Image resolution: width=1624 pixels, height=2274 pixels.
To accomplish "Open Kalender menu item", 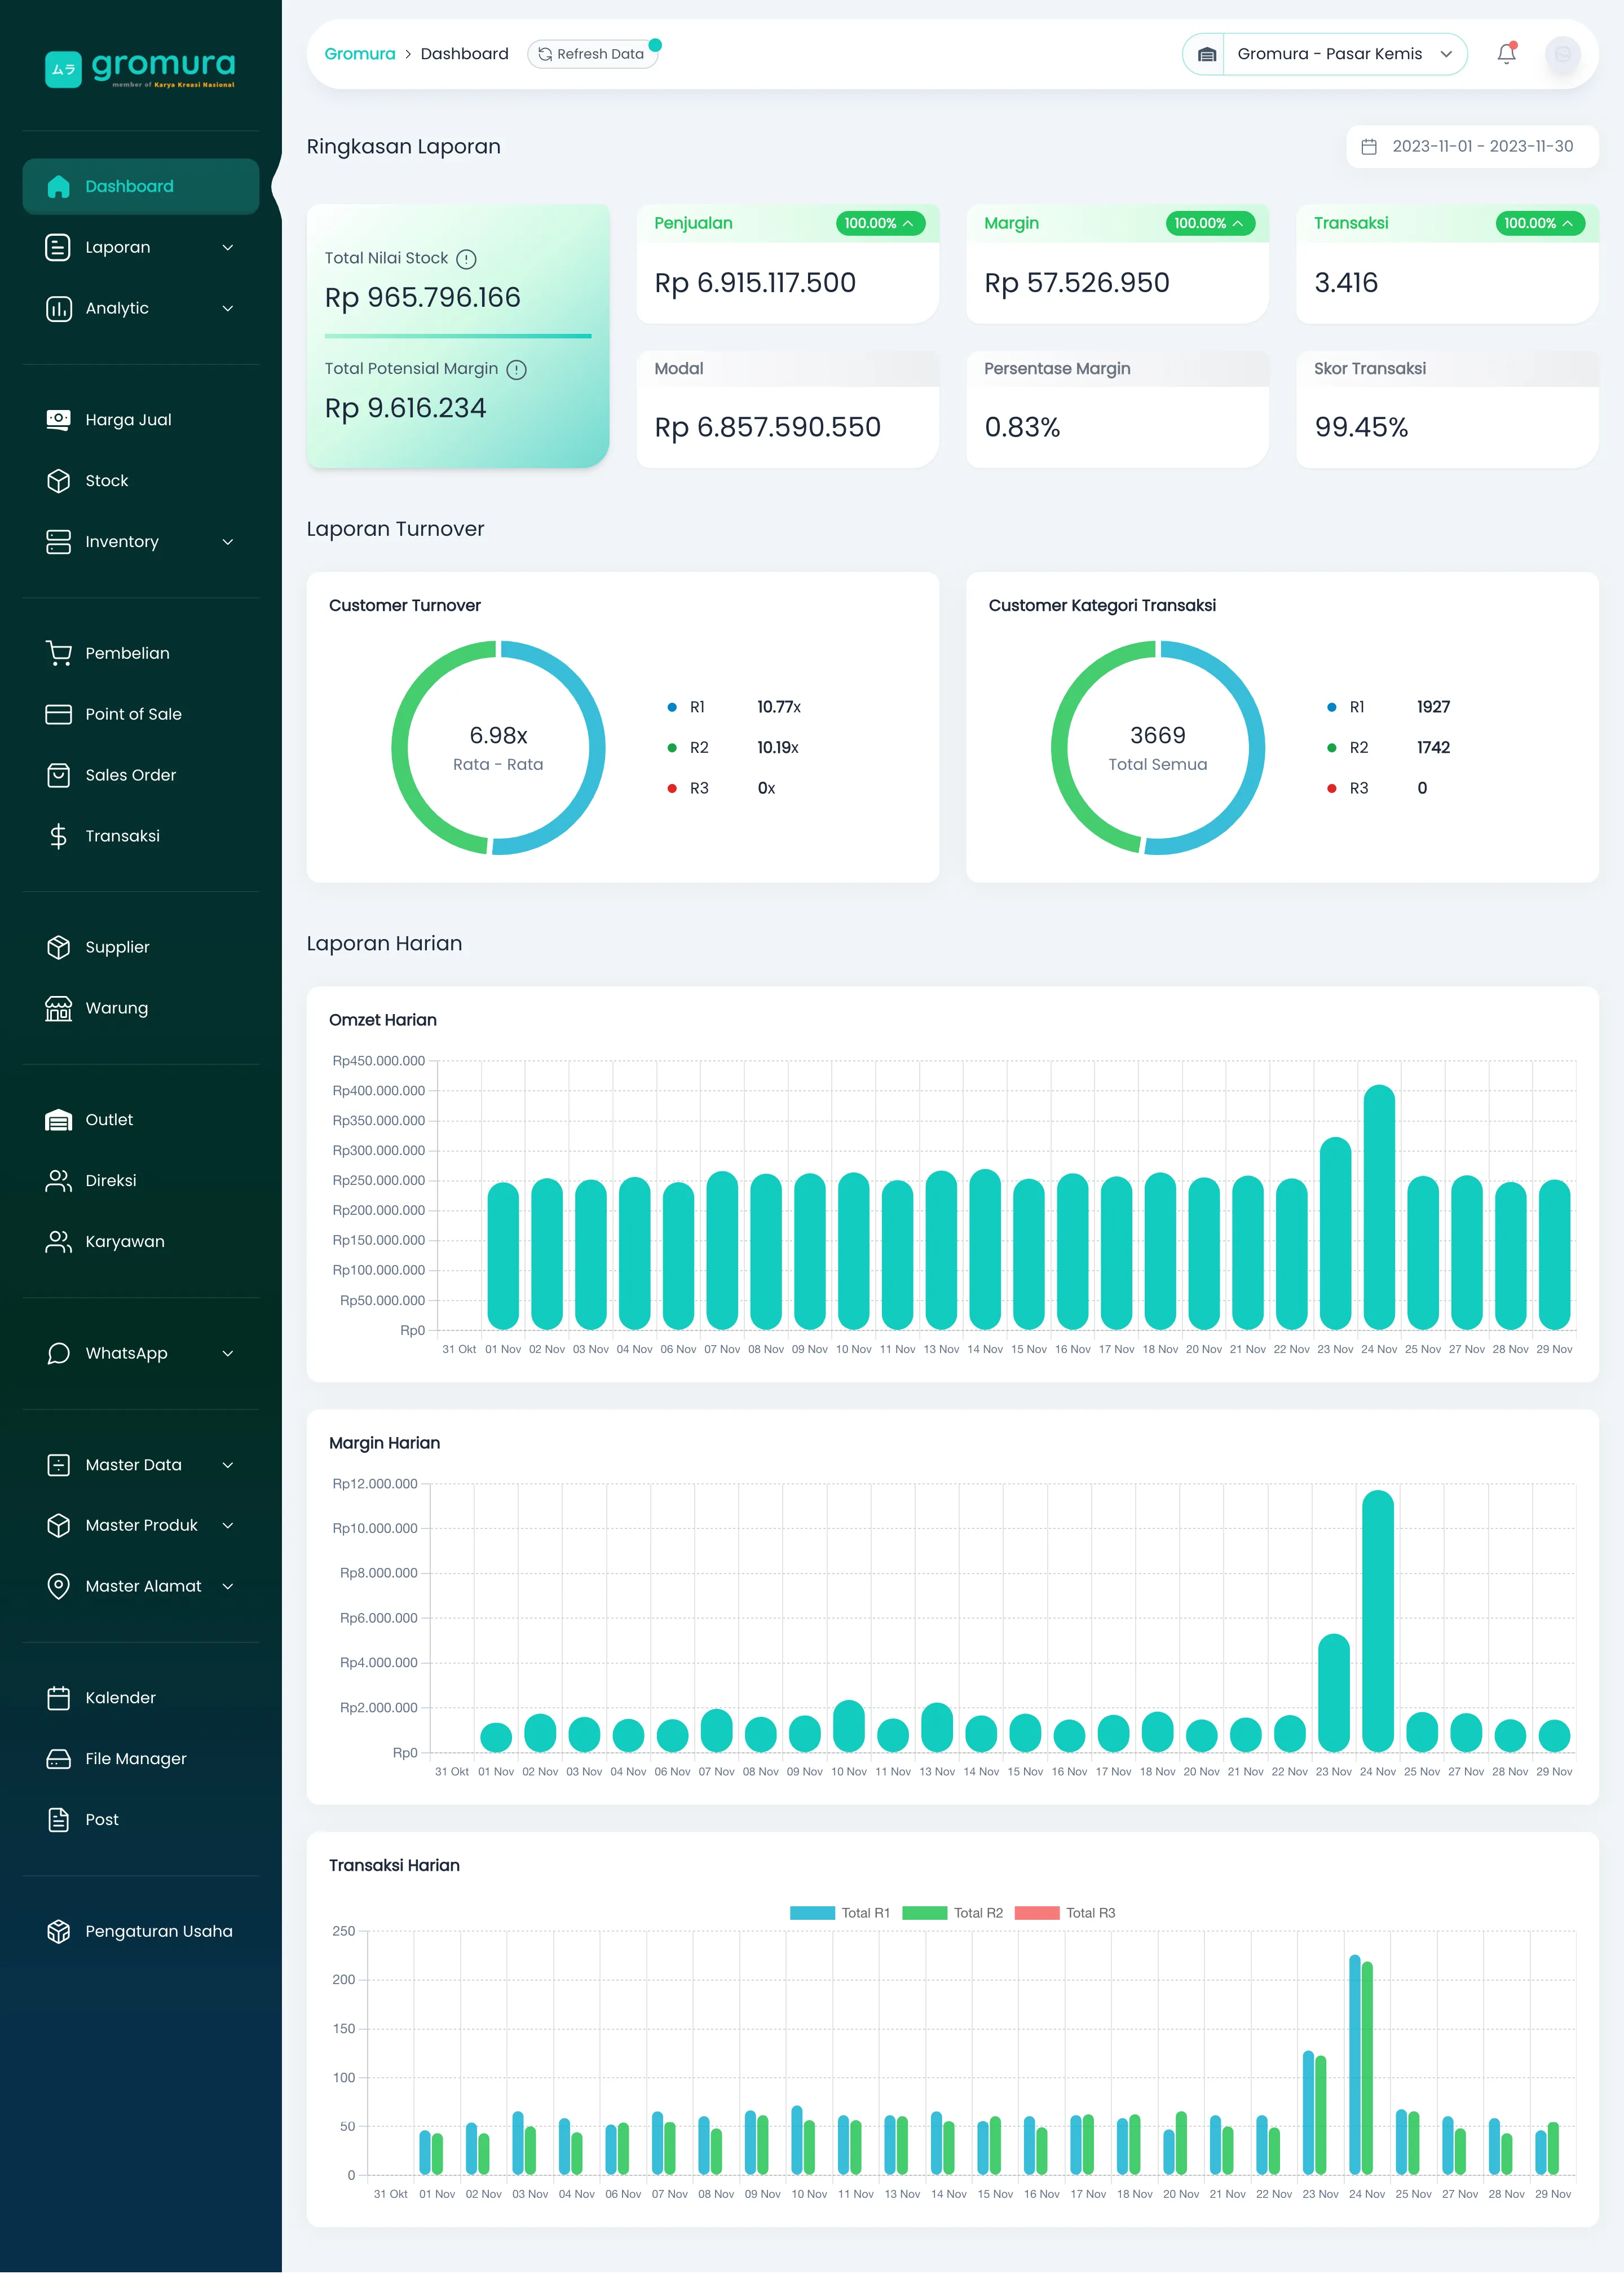I will pos(141,1699).
